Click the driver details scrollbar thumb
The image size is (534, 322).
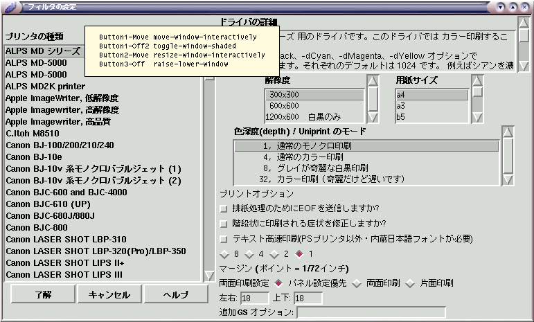coord(524,35)
